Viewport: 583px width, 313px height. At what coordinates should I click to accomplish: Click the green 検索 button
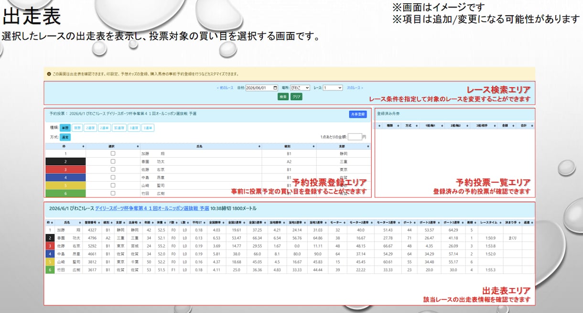tap(283, 97)
